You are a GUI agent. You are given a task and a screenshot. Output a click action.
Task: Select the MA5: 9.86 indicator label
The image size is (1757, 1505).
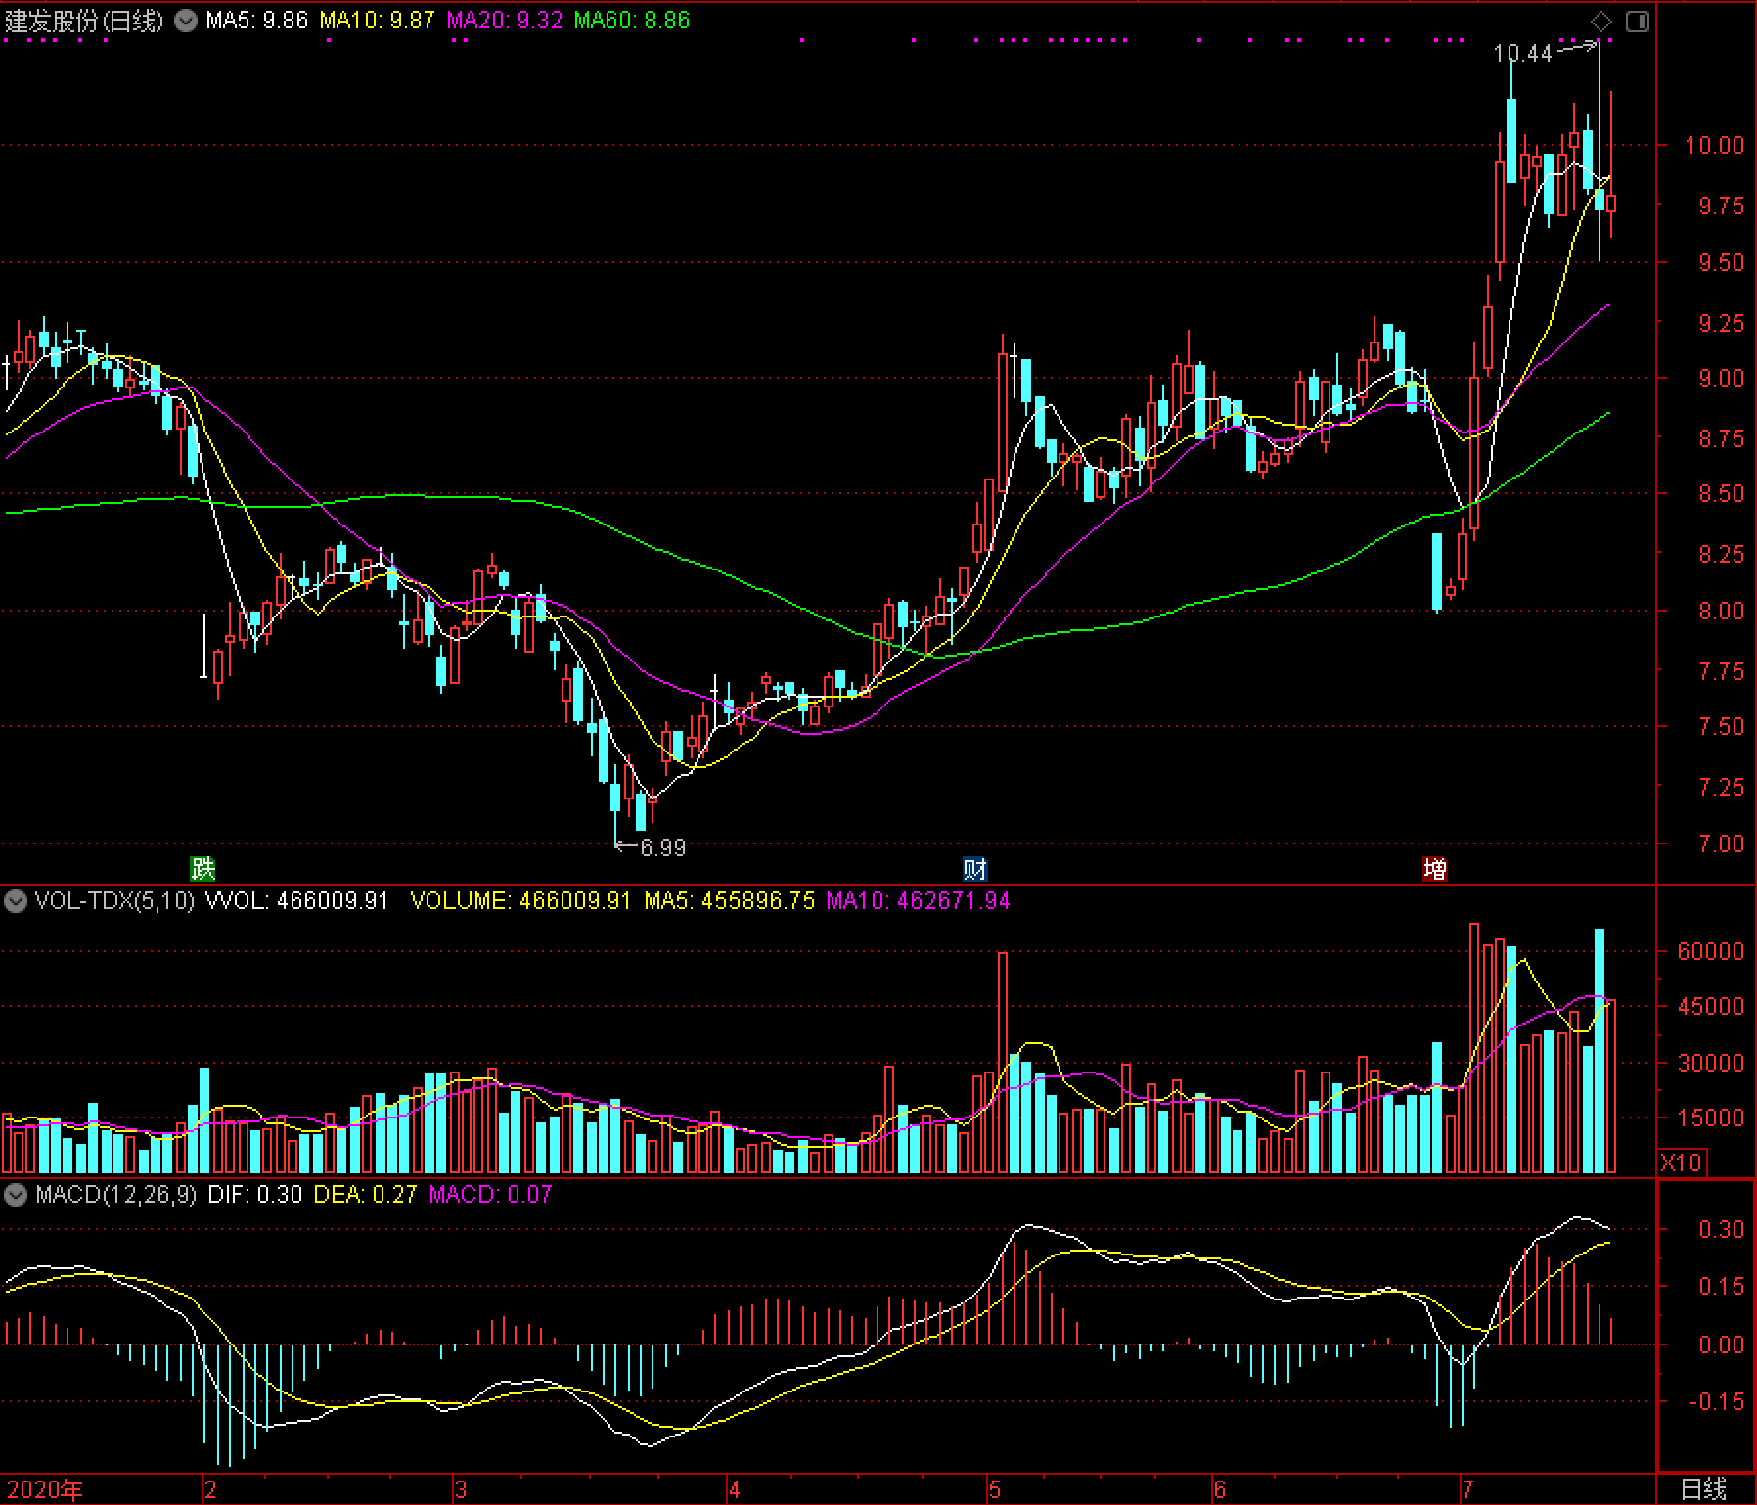[256, 21]
